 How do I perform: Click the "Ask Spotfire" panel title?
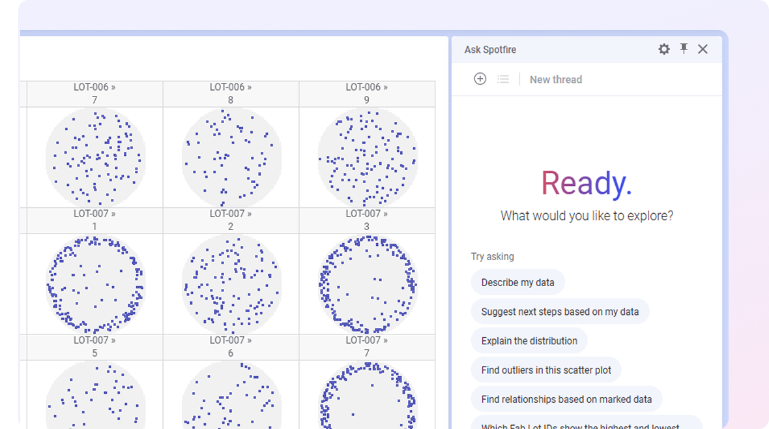click(x=491, y=50)
